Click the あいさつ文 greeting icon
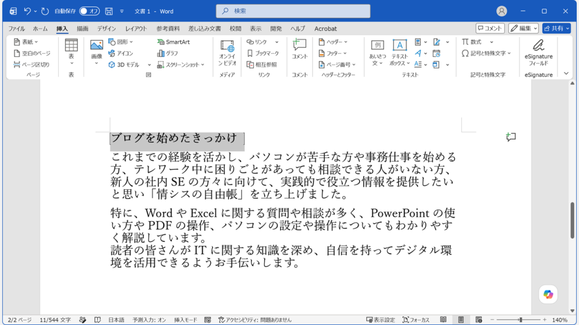This screenshot has width=579, height=325. coord(377,45)
